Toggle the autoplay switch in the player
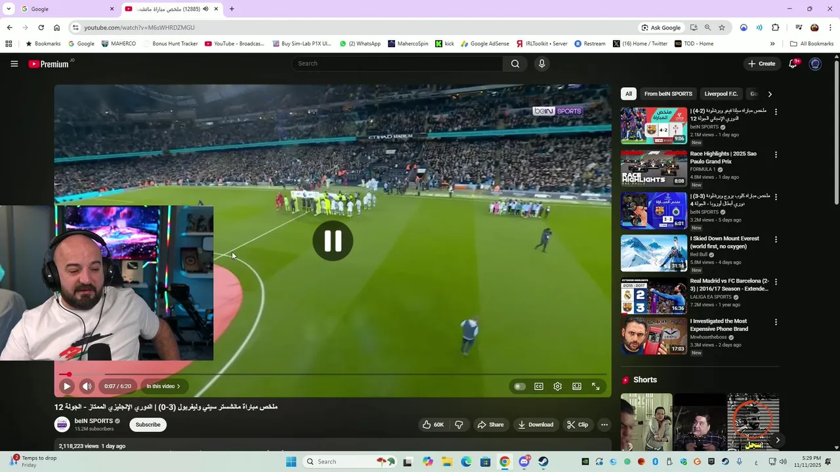Viewport: 840px width, 472px height. (520, 386)
